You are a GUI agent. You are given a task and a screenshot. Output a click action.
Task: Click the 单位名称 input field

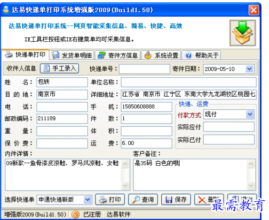click(x=189, y=82)
